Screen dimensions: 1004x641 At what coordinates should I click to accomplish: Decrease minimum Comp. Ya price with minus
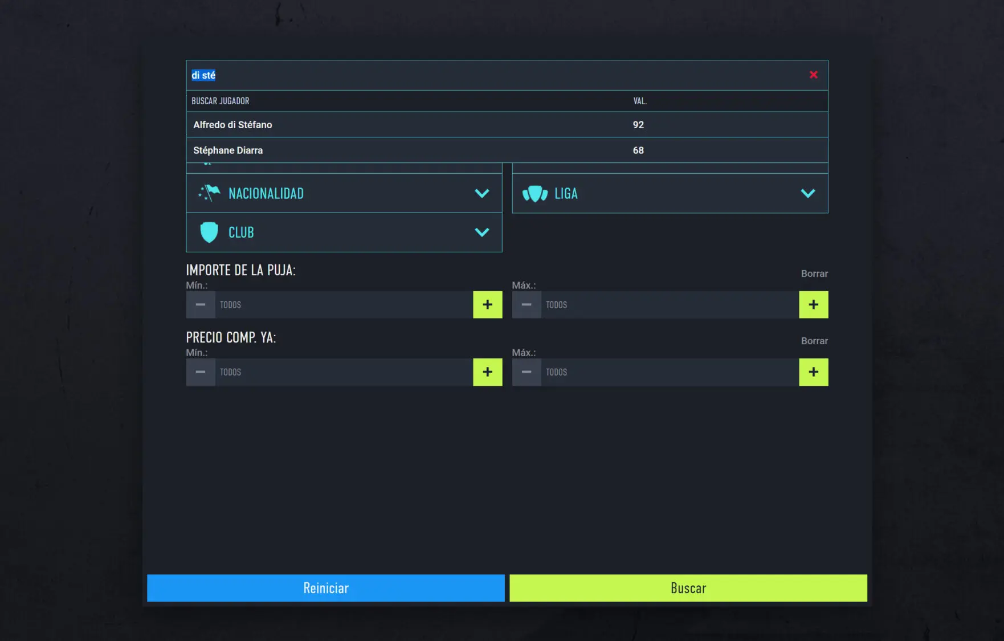tap(201, 372)
